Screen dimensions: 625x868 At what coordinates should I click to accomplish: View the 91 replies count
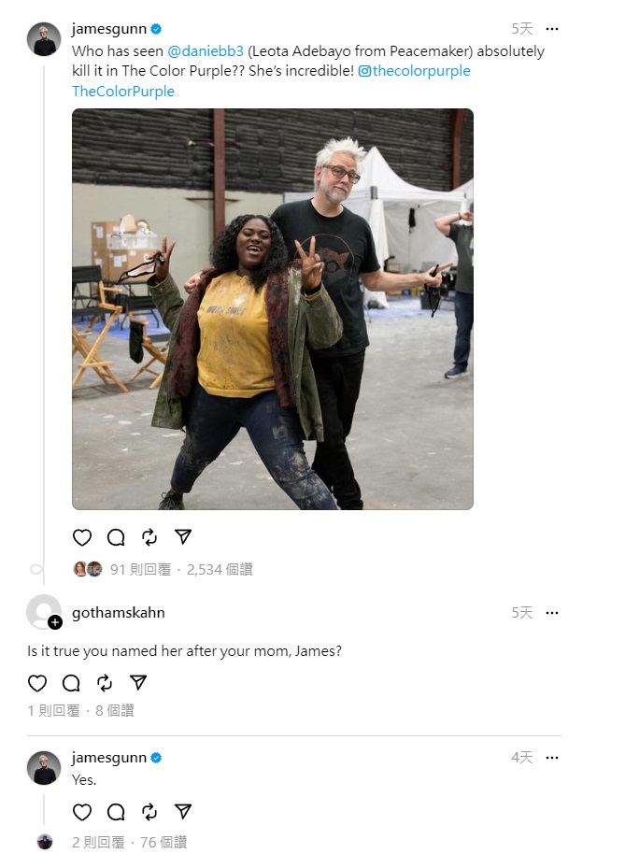pyautogui.click(x=140, y=569)
